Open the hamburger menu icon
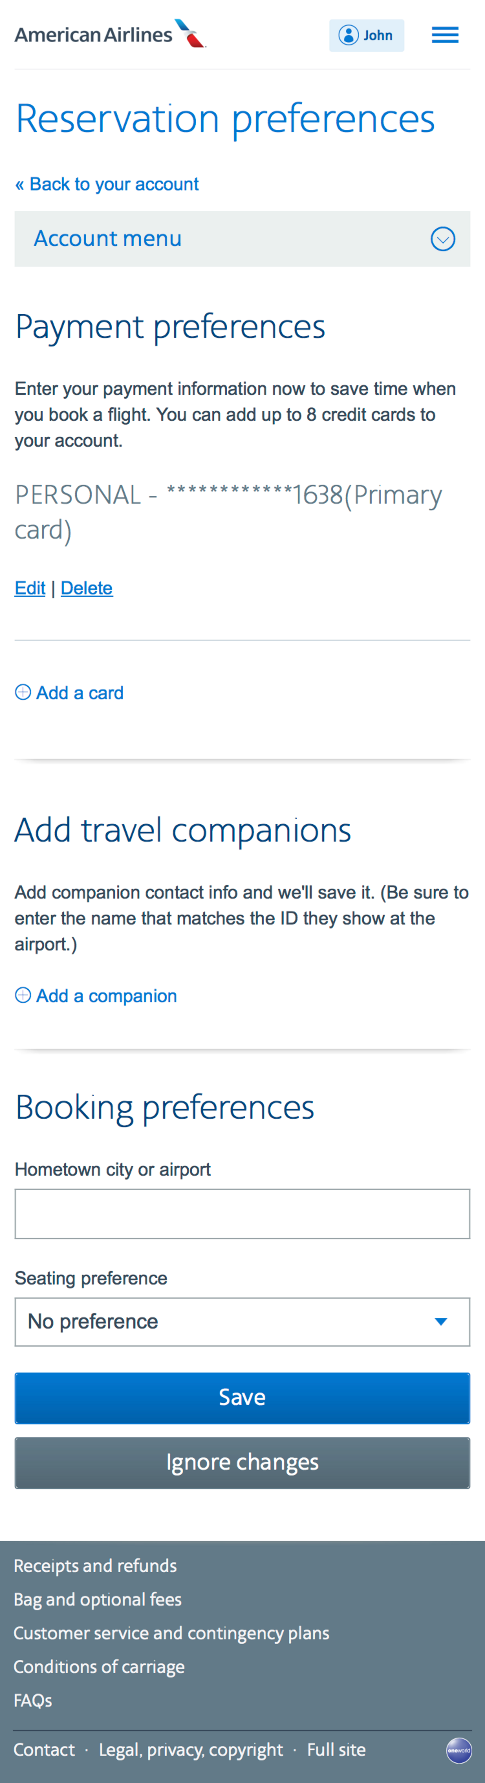 (x=445, y=34)
